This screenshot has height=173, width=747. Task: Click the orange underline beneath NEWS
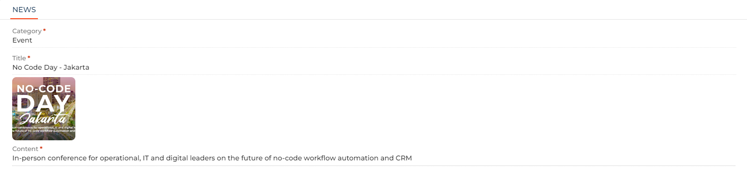[24, 19]
